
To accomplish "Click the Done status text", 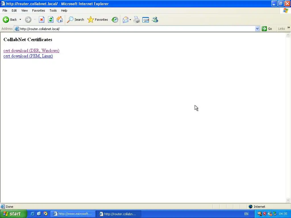I will pyautogui.click(x=9, y=207).
